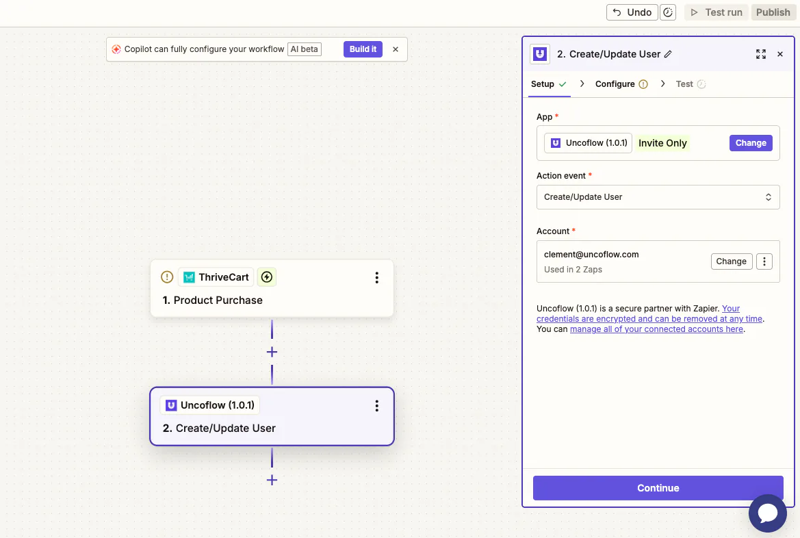
Task: Click the Uncoflow (1.0.1) step badge
Action: click(210, 405)
